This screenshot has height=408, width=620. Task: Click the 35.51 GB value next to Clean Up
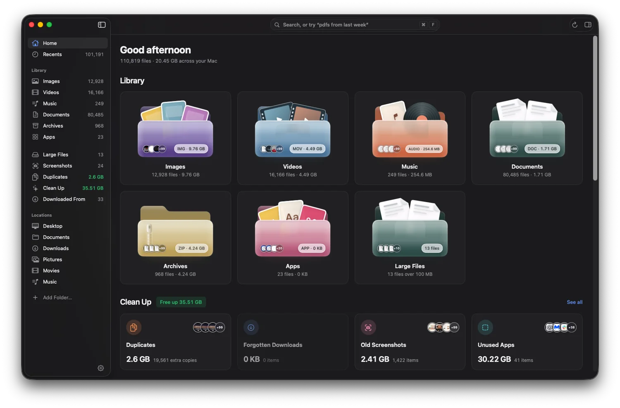pyautogui.click(x=93, y=188)
